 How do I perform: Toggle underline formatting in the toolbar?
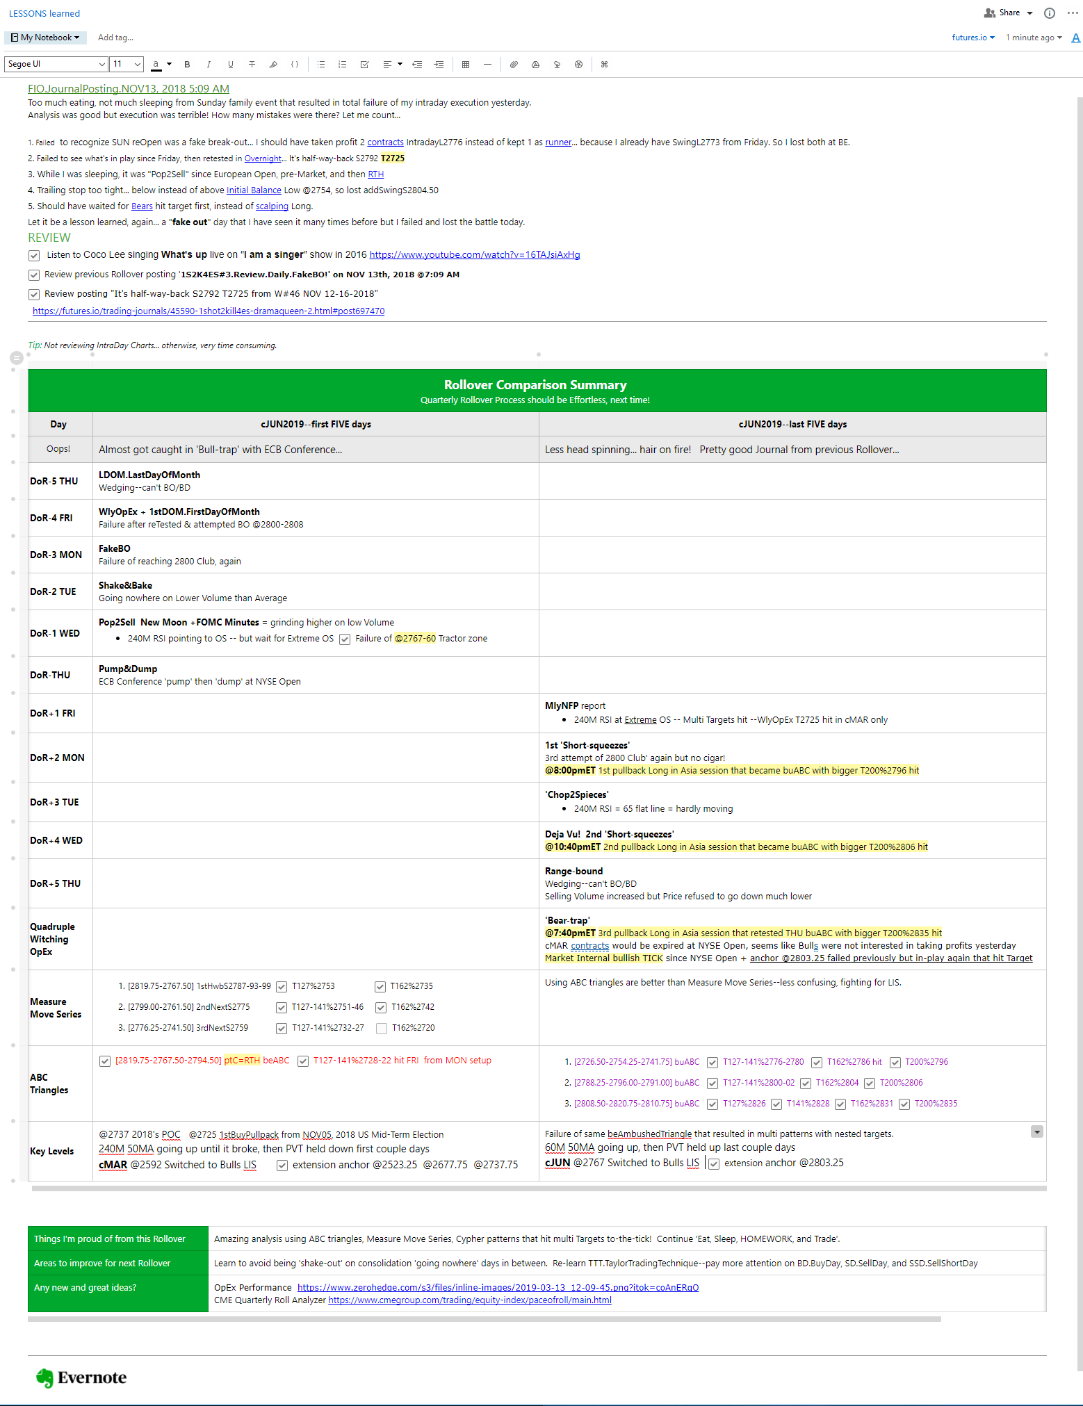(x=231, y=65)
